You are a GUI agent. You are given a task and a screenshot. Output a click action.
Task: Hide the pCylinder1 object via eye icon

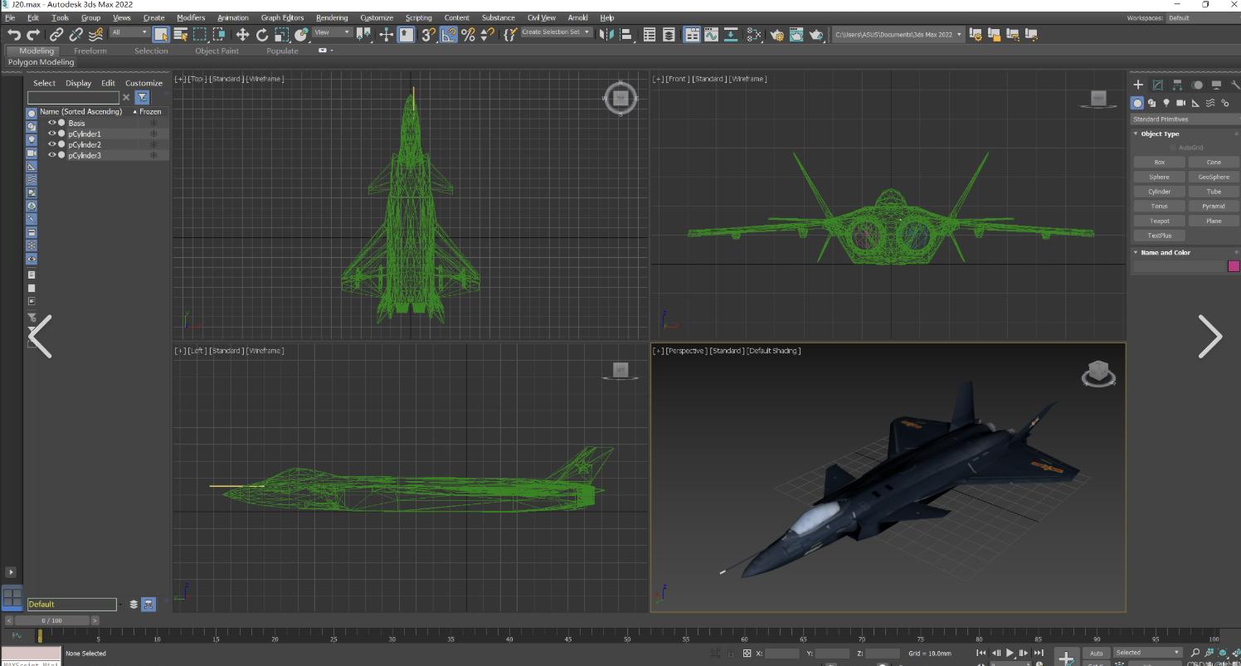[51, 134]
